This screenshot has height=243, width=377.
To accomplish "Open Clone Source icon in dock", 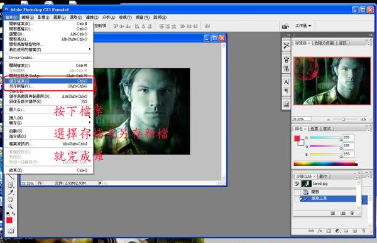I will [286, 68].
